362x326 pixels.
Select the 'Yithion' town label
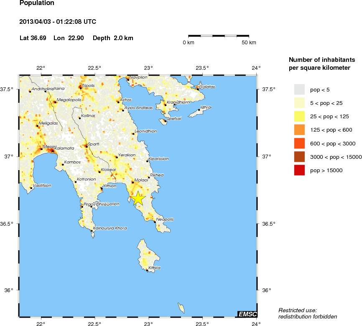pyautogui.click(x=110, y=186)
